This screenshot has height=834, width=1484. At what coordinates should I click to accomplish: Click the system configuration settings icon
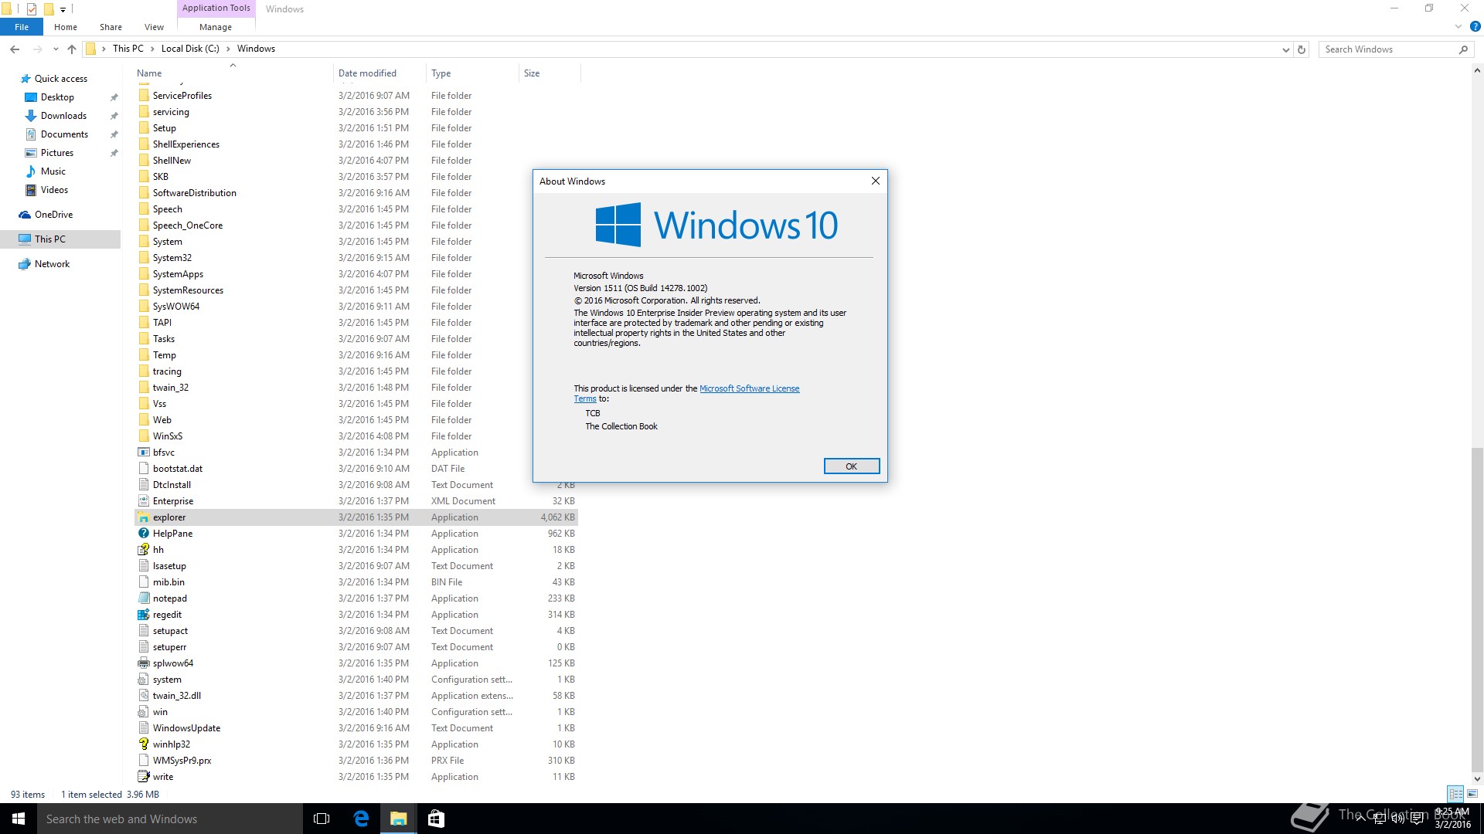click(143, 680)
